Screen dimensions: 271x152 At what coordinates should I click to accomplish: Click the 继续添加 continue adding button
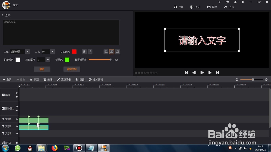tap(72, 69)
